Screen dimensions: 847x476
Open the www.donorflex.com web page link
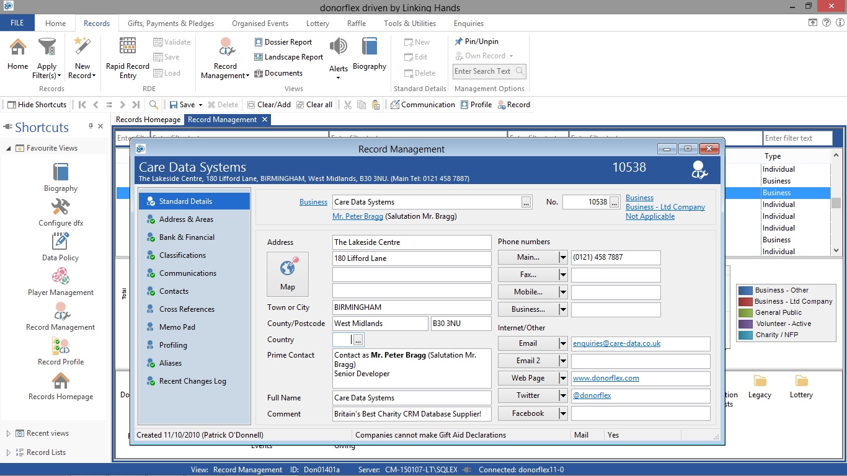coord(606,378)
